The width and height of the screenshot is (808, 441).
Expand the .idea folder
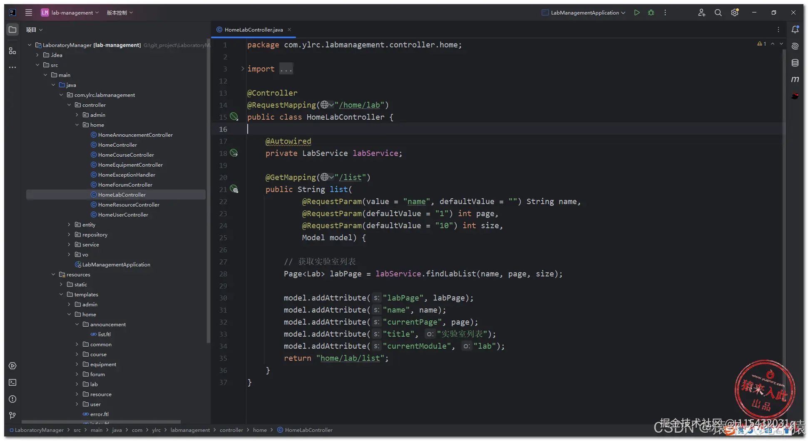[x=37, y=55]
